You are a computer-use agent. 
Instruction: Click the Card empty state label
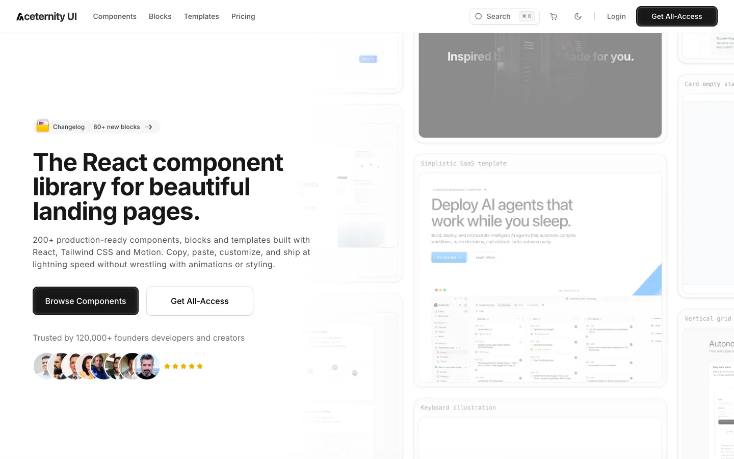709,84
